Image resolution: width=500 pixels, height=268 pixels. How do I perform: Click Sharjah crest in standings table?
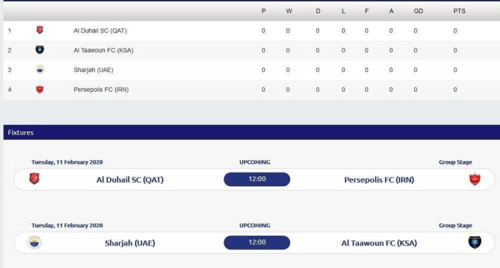pos(39,69)
